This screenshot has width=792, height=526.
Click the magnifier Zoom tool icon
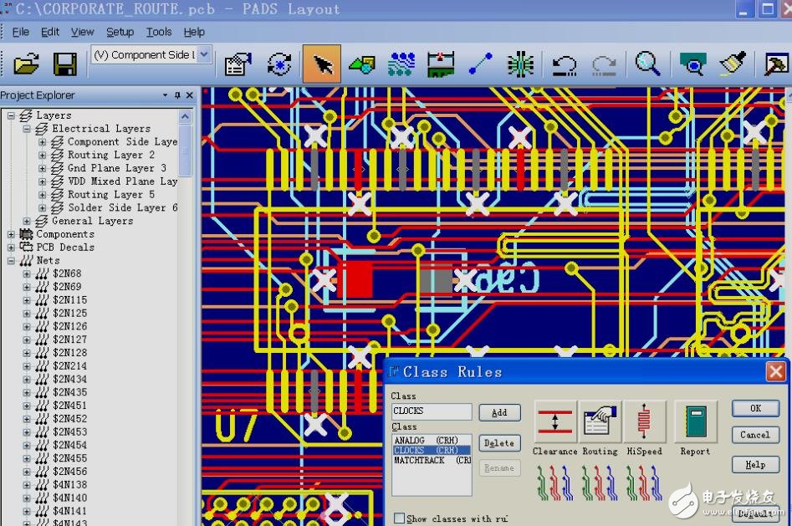tap(647, 64)
